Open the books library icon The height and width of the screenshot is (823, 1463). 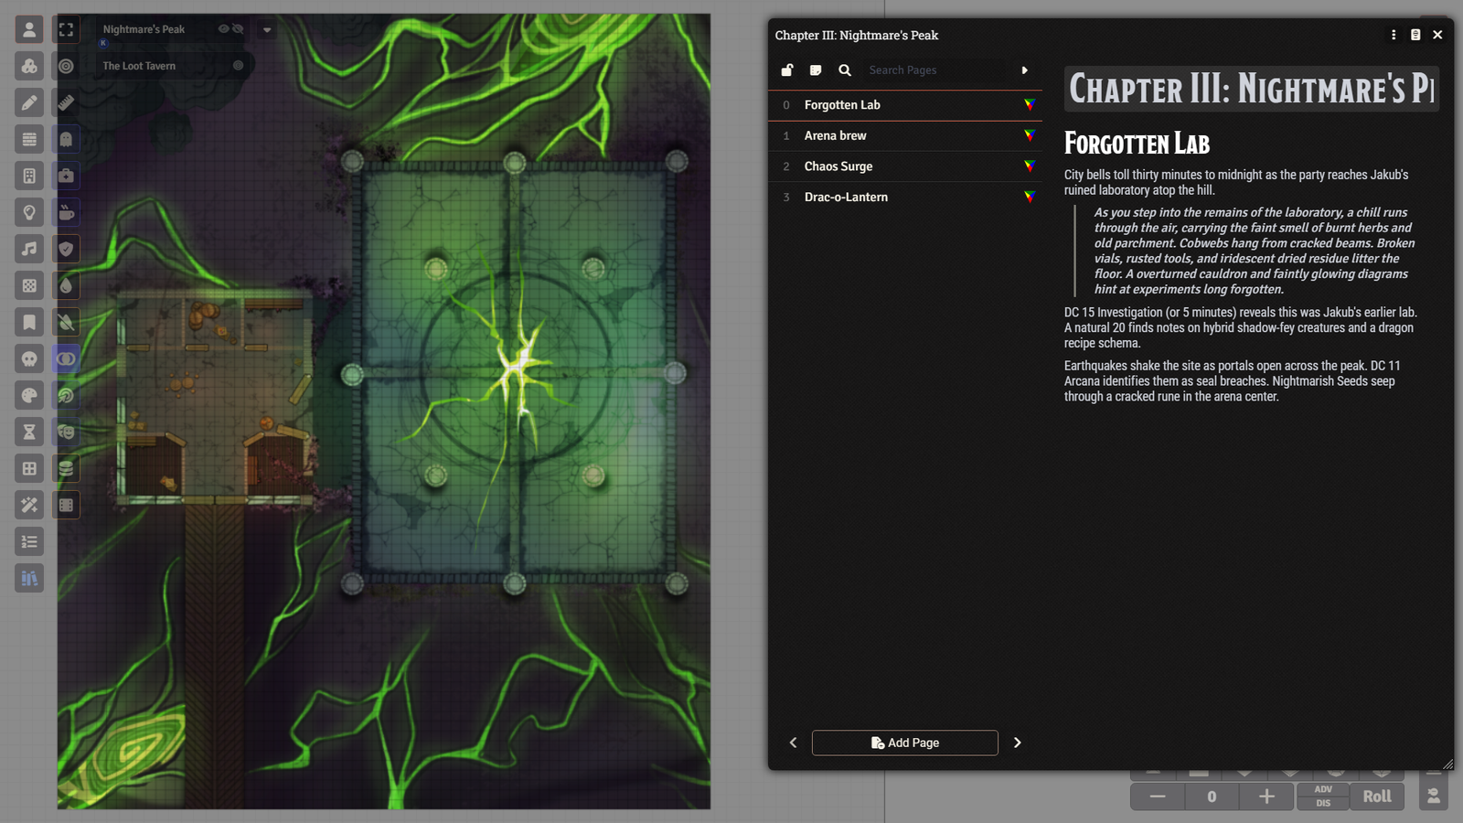pos(29,578)
